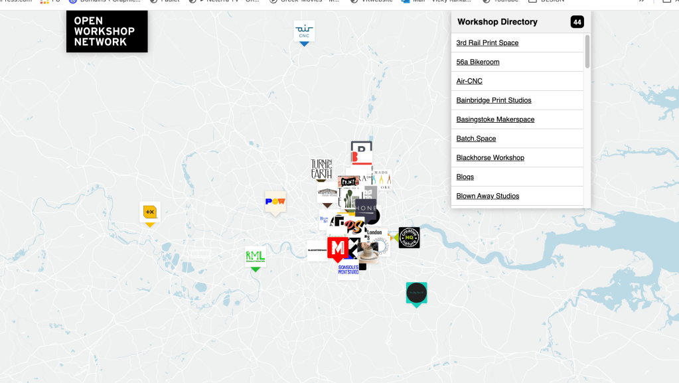The width and height of the screenshot is (679, 383).
Task: Click the Workshop Directory scrollbar
Action: point(587,52)
